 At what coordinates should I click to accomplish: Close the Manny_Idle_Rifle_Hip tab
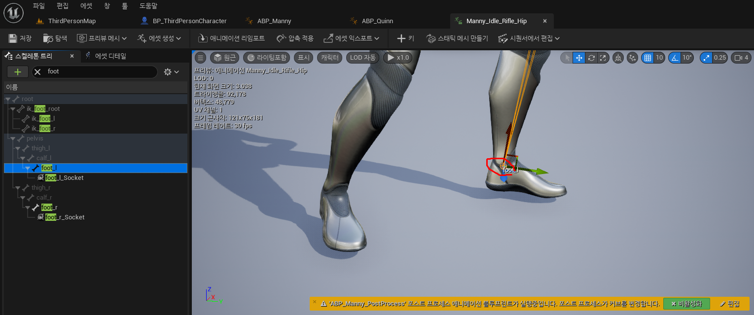[545, 21]
